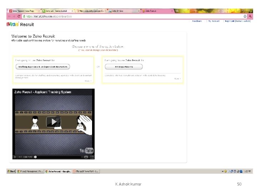Open the Chrome wrench menu
The image size is (257, 193).
point(250,16)
